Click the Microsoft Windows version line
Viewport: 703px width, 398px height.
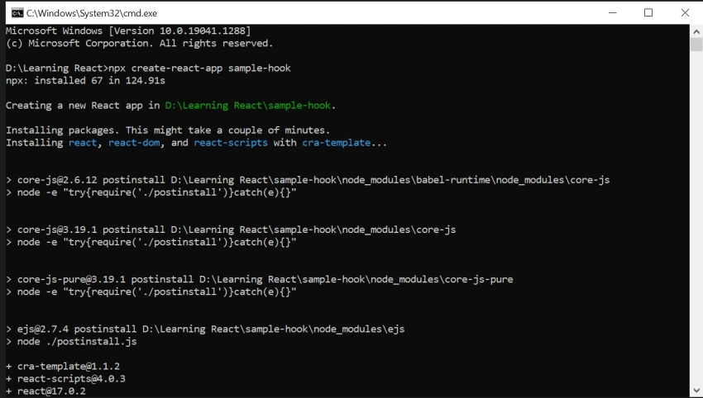128,31
